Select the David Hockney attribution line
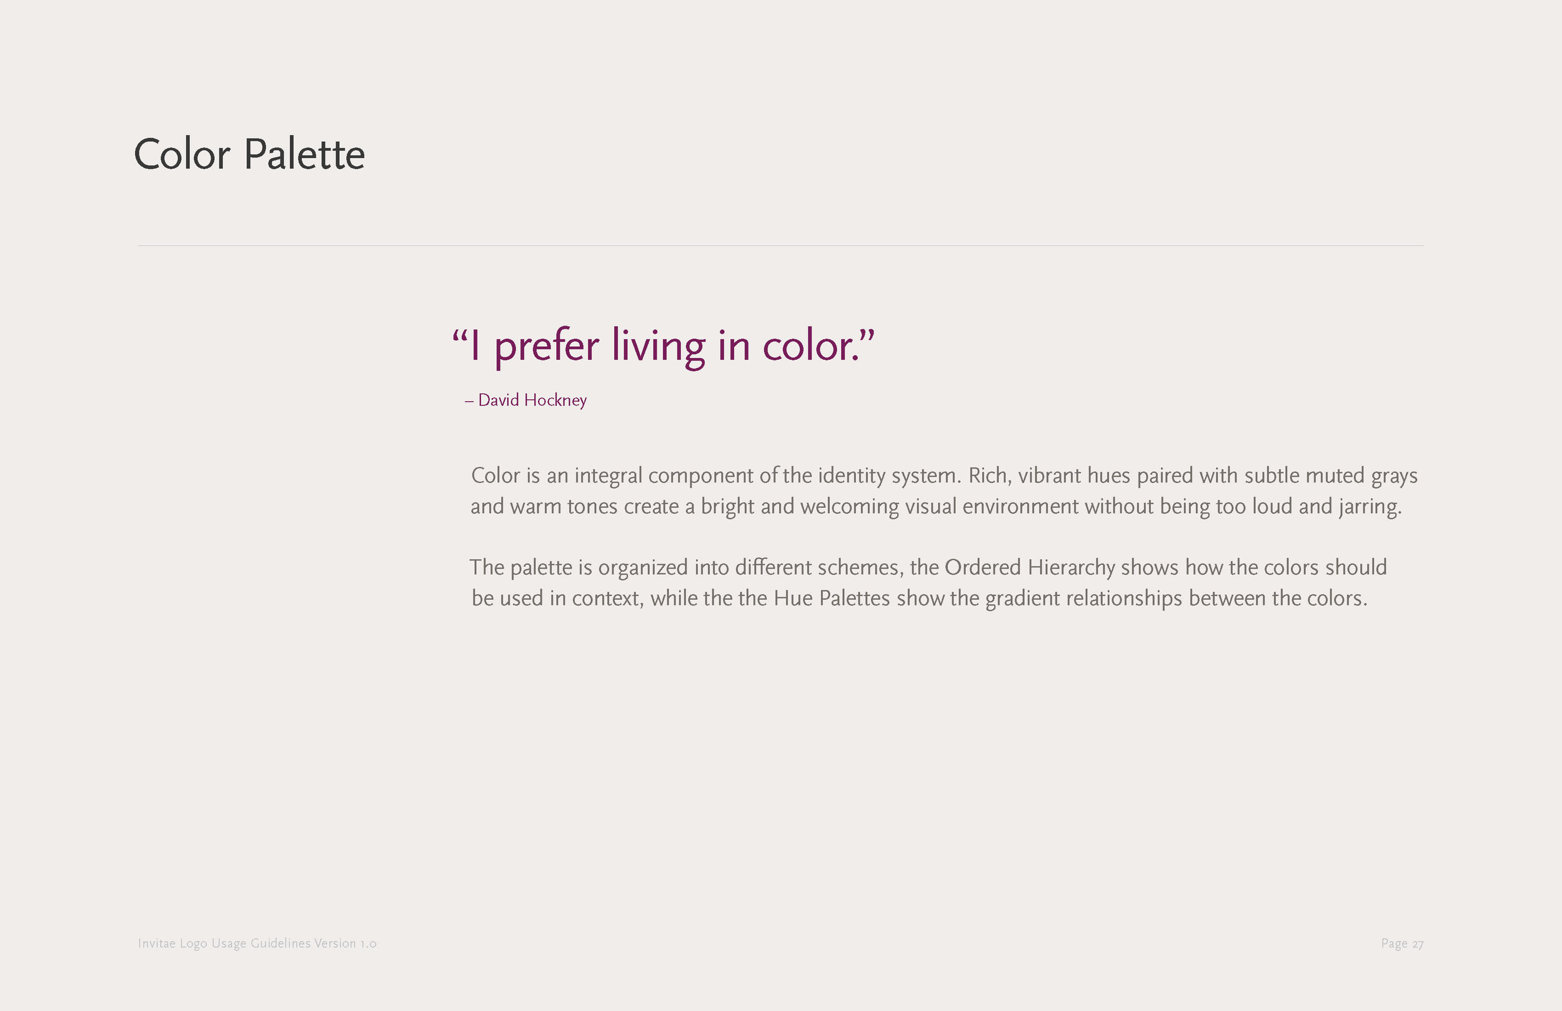The height and width of the screenshot is (1011, 1562). click(x=525, y=400)
